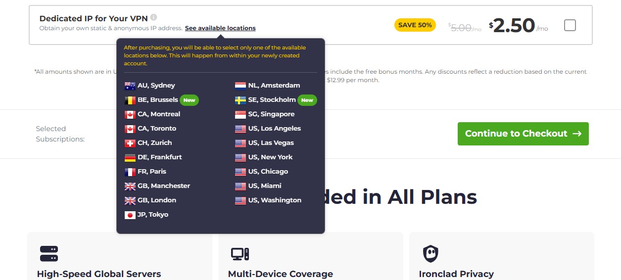Click the Canadian flag next to Montreal
Image resolution: width=621 pixels, height=280 pixels.
pos(130,114)
